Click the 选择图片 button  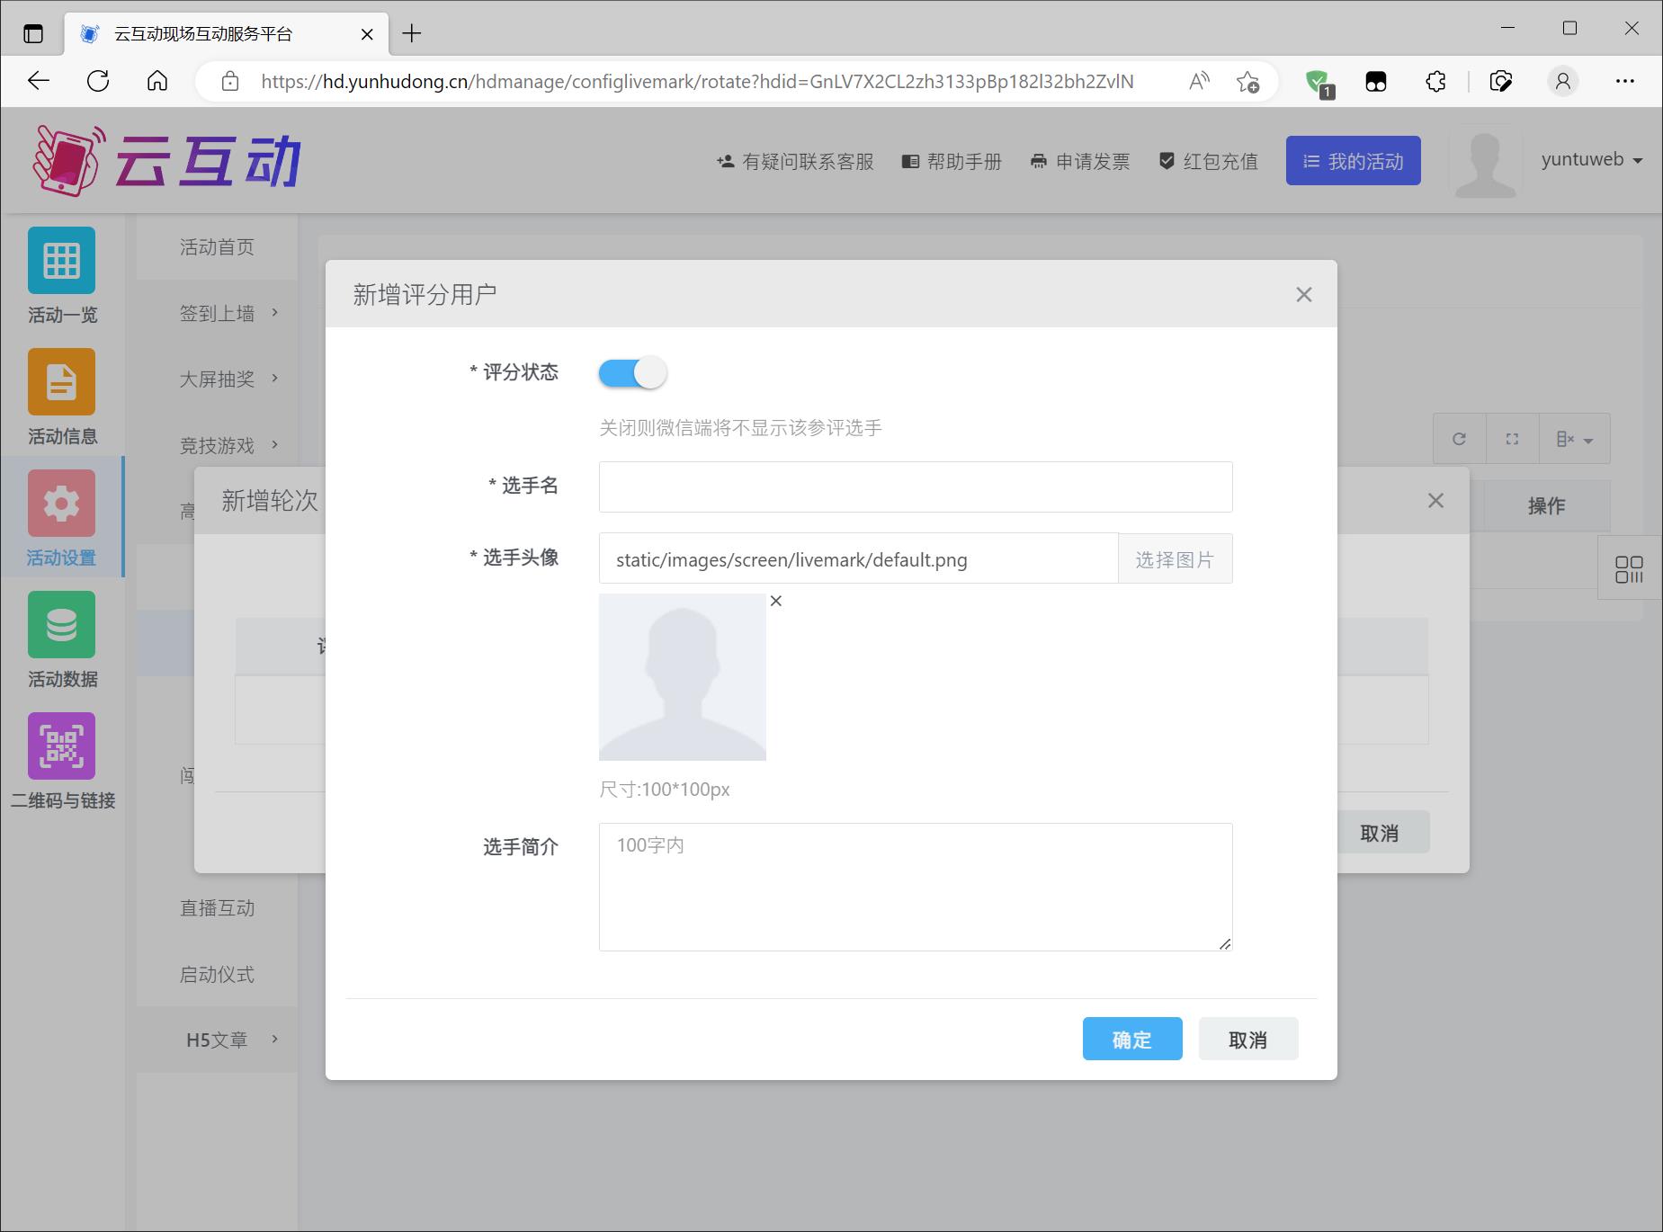point(1175,559)
